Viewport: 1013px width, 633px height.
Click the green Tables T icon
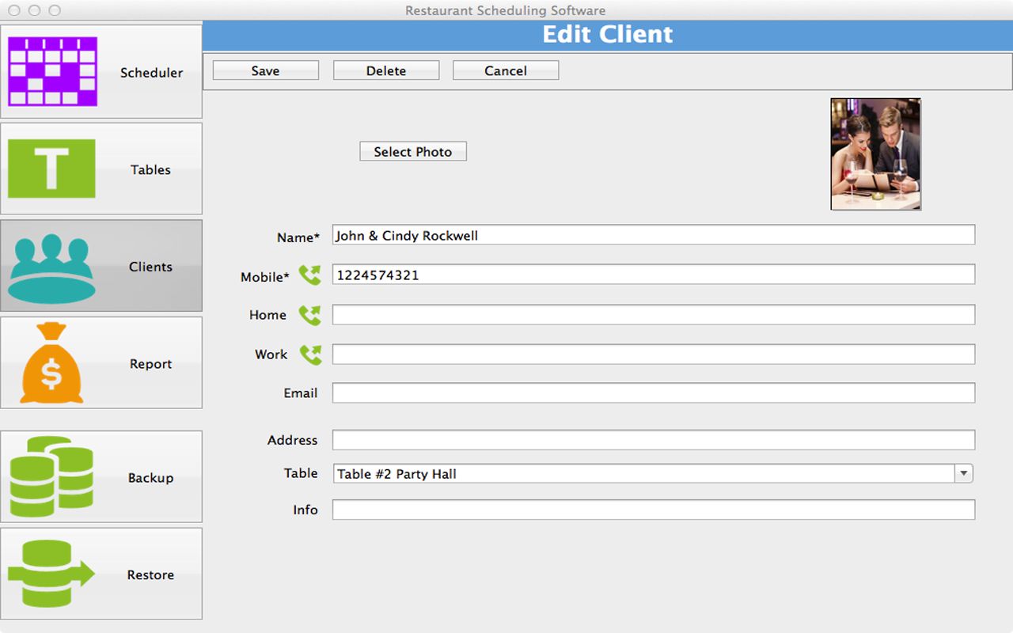click(x=51, y=169)
